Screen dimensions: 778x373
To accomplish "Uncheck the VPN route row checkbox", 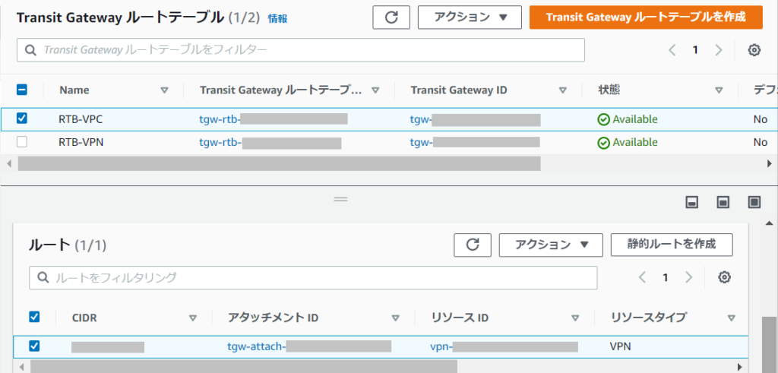I will (x=34, y=346).
